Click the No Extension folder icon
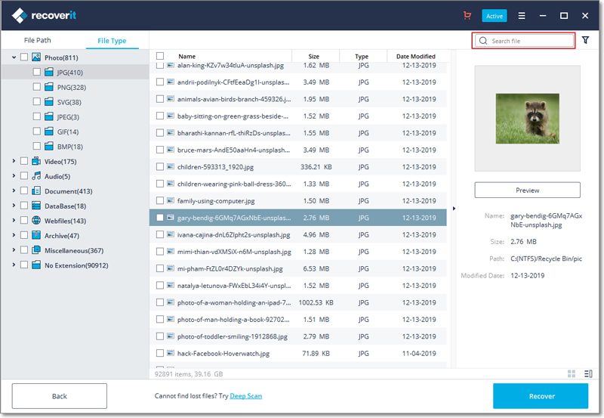The height and width of the screenshot is (418, 604). [x=36, y=265]
